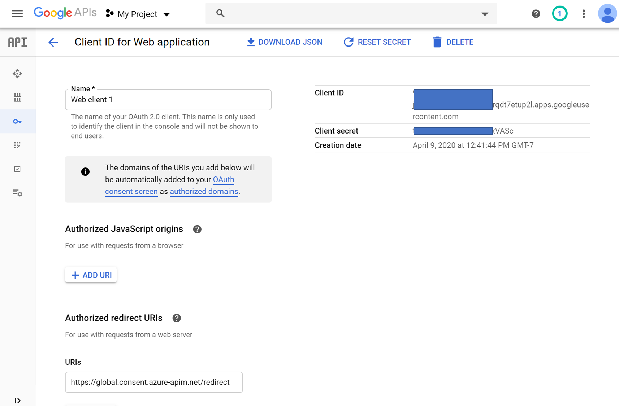Open the Google account avatar
This screenshot has width=619, height=406.
[607, 14]
